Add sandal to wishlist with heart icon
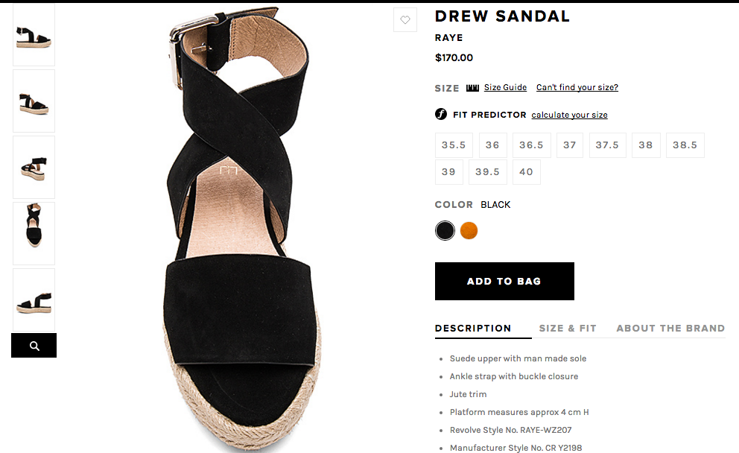This screenshot has width=739, height=453. pyautogui.click(x=405, y=20)
